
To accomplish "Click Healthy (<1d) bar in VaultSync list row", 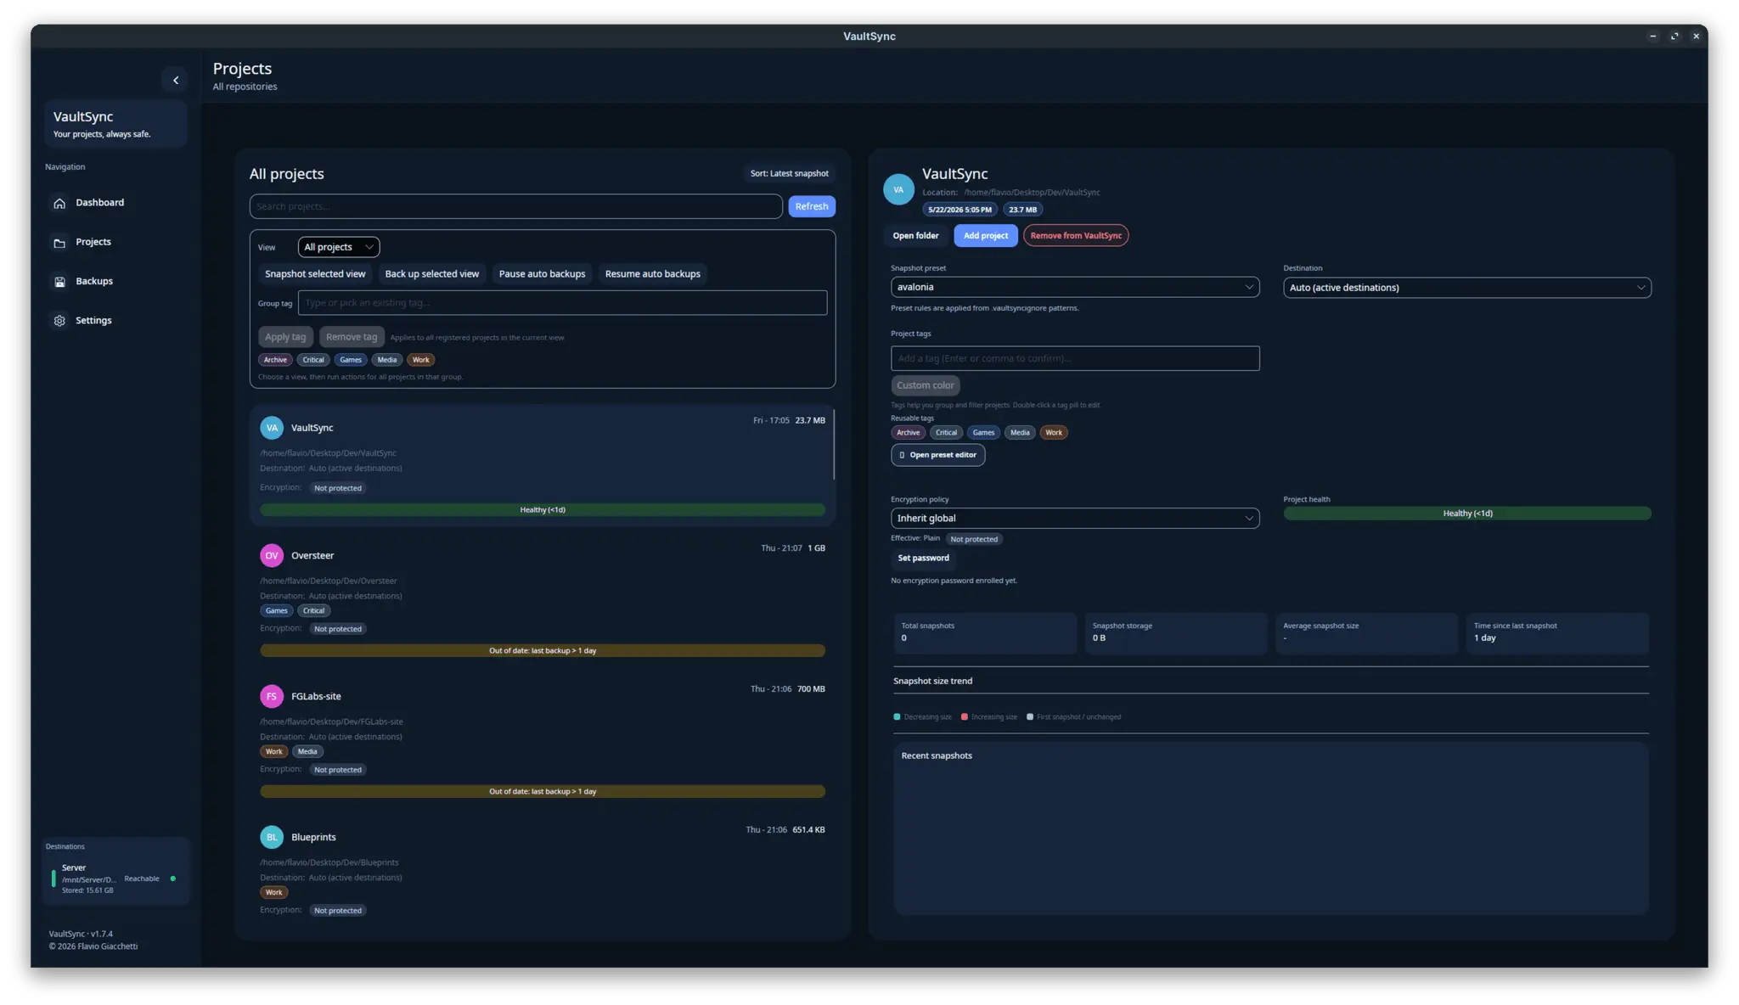I will 543,510.
